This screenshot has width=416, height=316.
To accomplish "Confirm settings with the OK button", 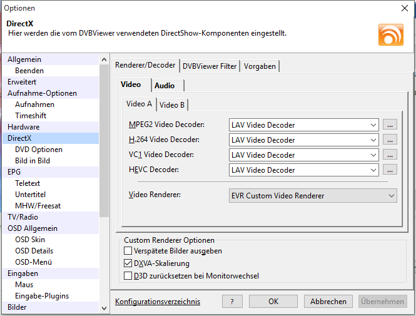I will (273, 302).
